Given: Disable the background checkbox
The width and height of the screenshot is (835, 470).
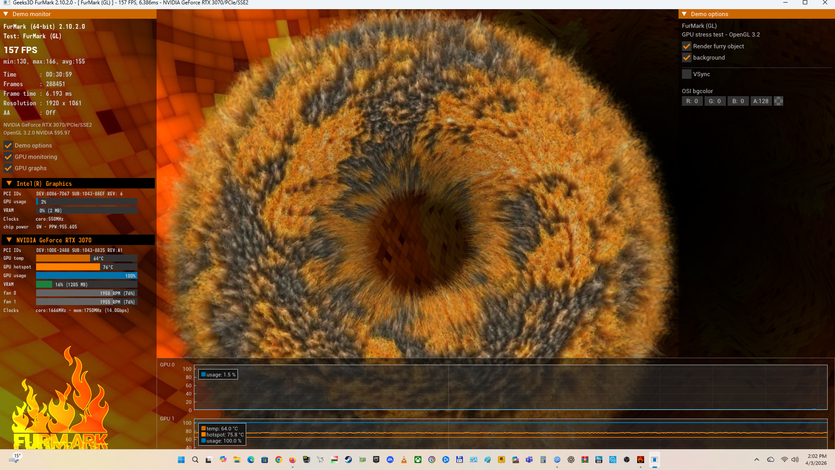Looking at the screenshot, I should [687, 57].
